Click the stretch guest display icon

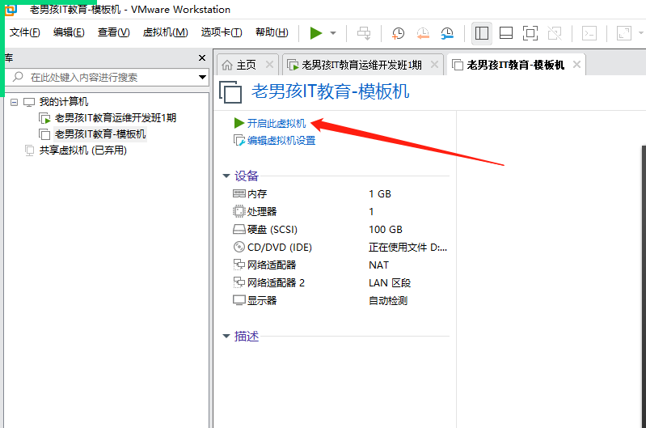pos(624,33)
